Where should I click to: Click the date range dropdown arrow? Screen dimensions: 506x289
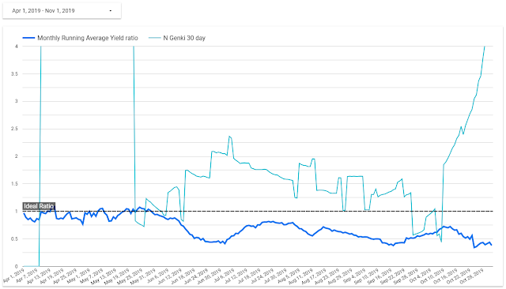111,11
